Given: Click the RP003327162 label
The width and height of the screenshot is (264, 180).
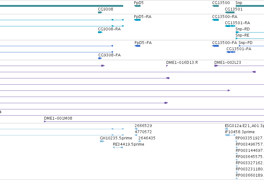Looking at the screenshot, I should pyautogui.click(x=250, y=163).
